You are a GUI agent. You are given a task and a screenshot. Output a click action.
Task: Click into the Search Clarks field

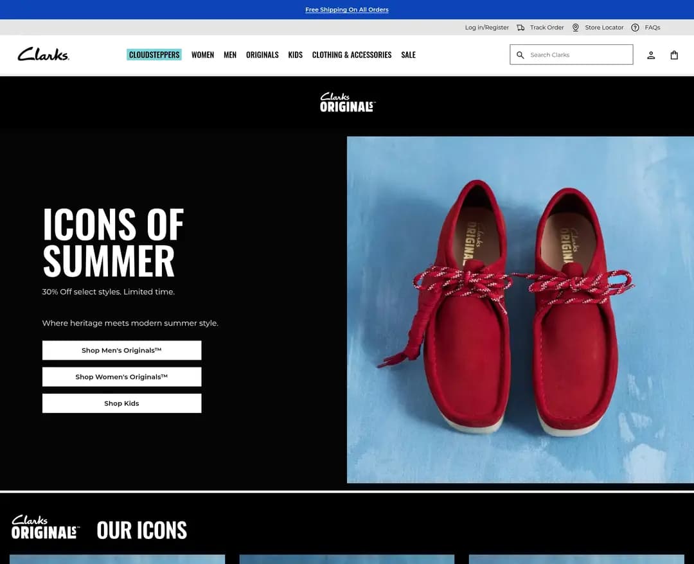(x=571, y=55)
